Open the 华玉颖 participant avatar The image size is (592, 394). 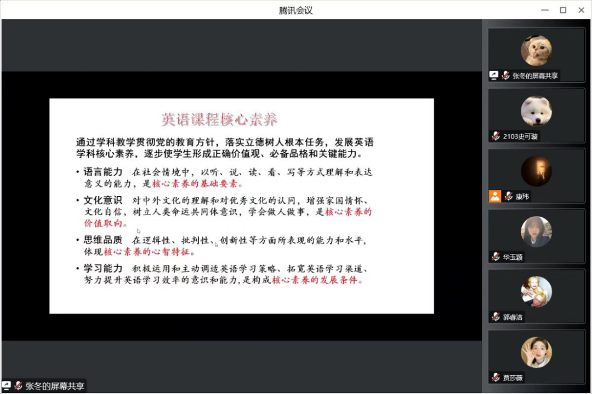(536, 231)
